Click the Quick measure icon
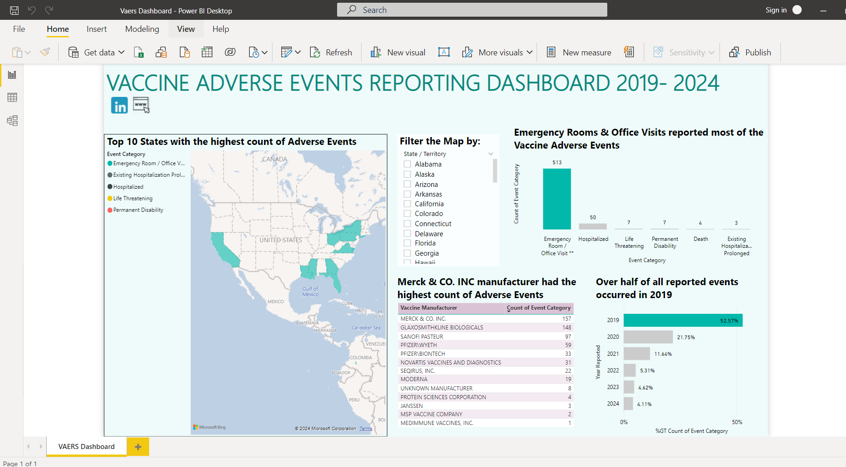Image resolution: width=846 pixels, height=467 pixels. click(629, 53)
